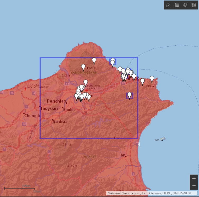Image resolution: width=199 pixels, height=197 pixels.
Task: Click the small island icon near 401 m
Action: [163, 138]
